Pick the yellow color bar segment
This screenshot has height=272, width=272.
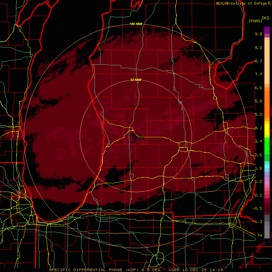[x=267, y=129]
